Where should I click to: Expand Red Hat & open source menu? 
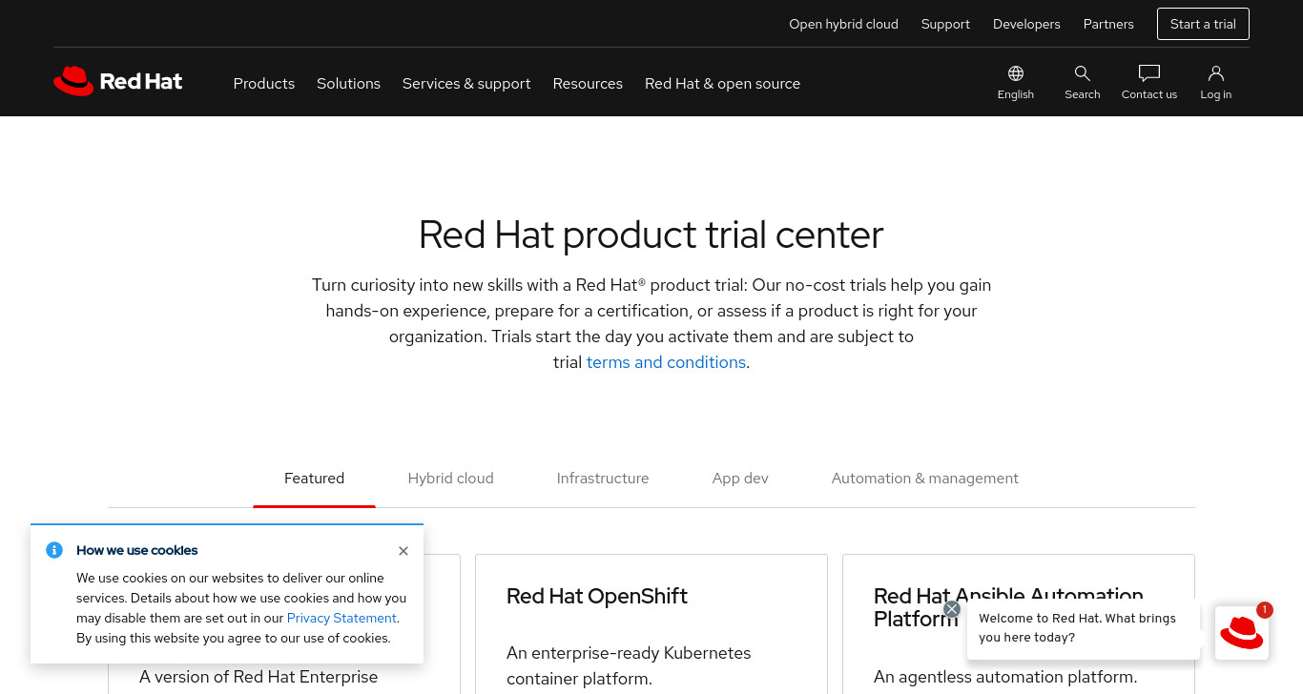click(x=722, y=84)
